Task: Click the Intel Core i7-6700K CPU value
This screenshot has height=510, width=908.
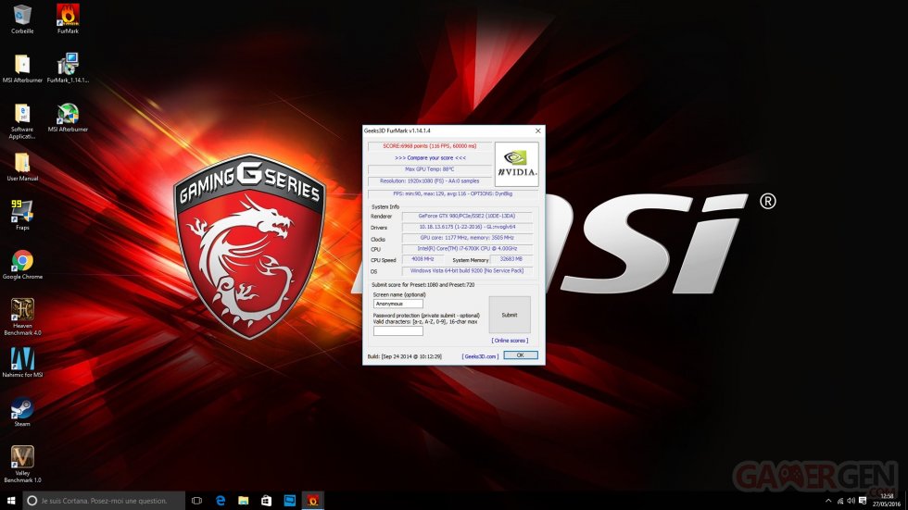Action: coord(467,249)
